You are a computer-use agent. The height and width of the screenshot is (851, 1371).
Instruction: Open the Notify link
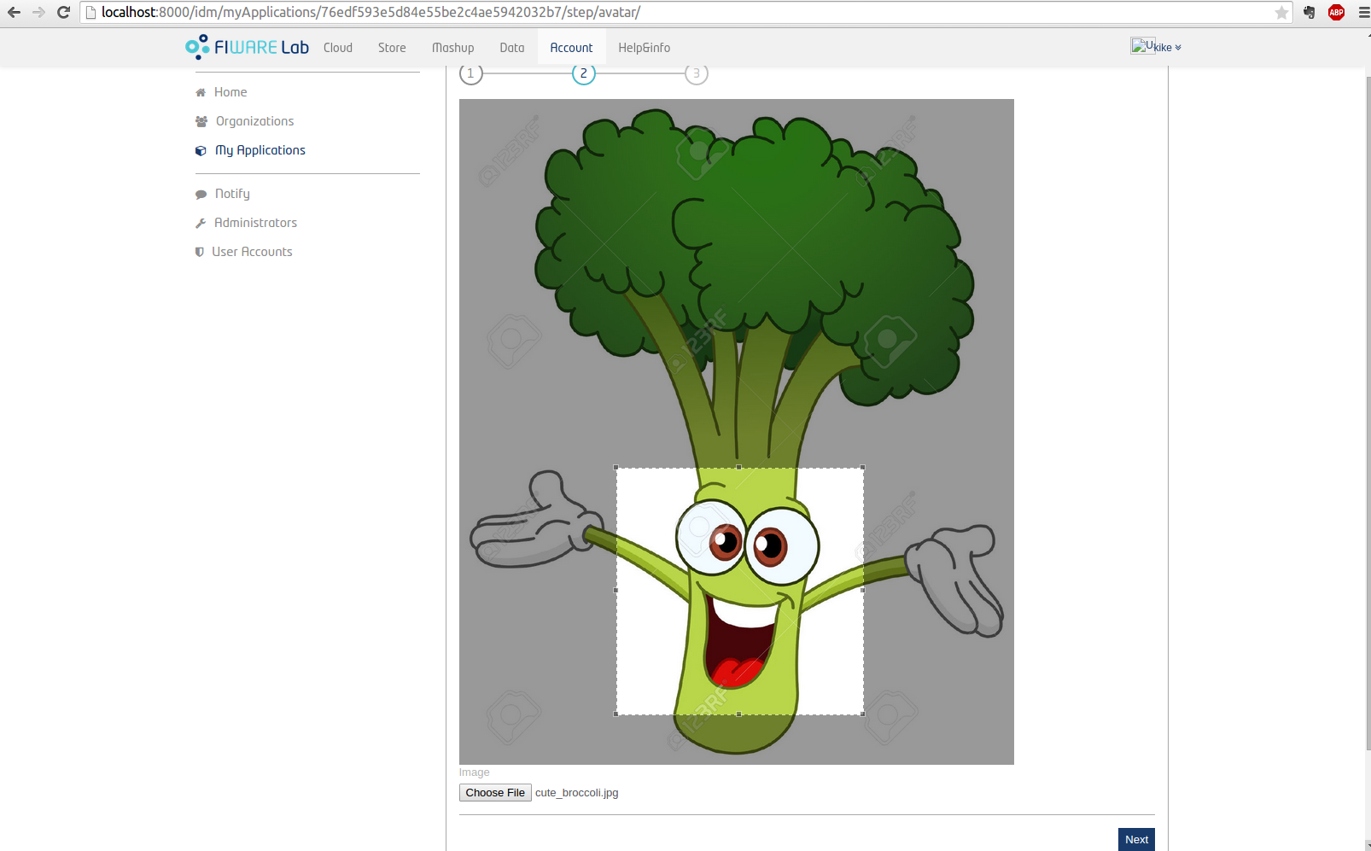(x=232, y=194)
